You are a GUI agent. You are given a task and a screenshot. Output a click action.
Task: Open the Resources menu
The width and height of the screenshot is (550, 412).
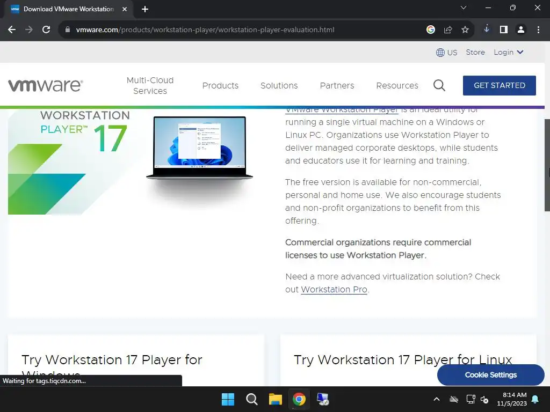[x=397, y=85]
